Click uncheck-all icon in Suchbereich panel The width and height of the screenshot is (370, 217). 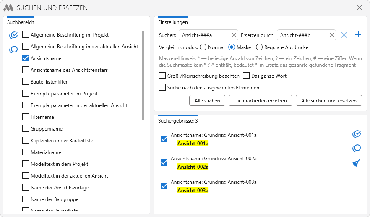(13, 50)
